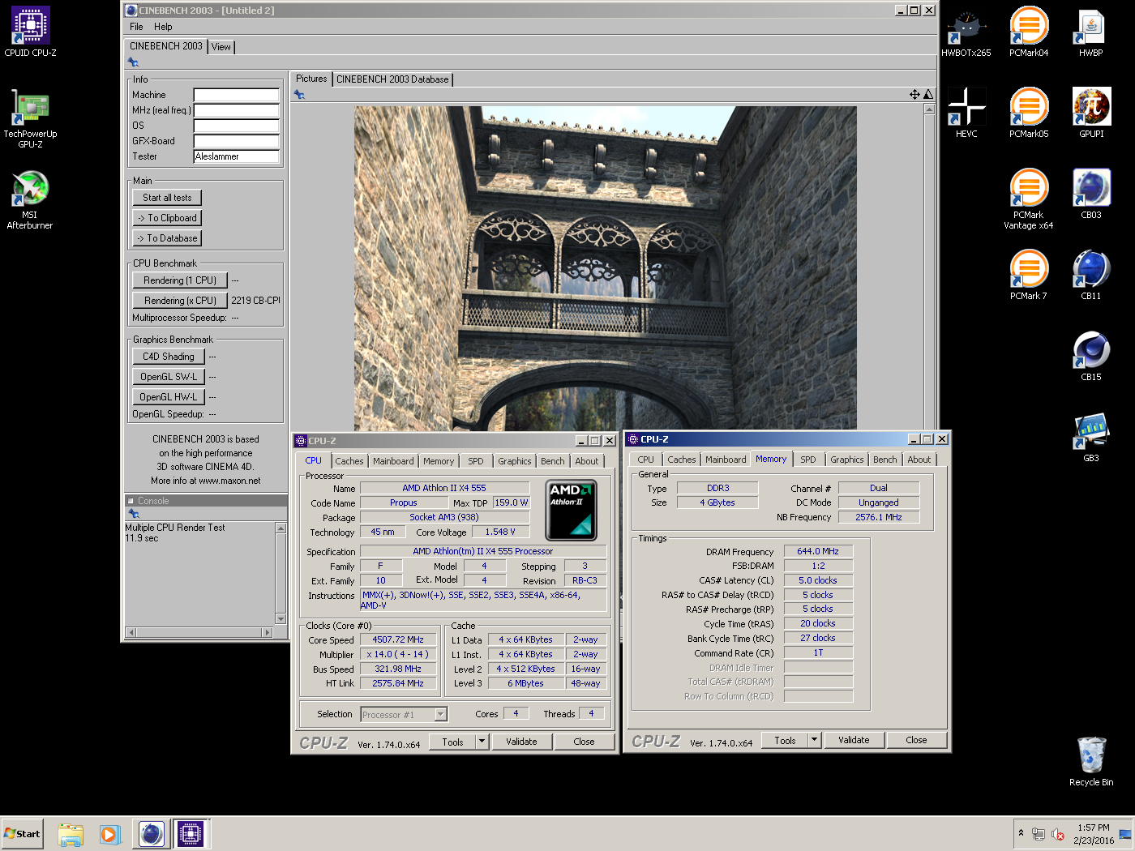The image size is (1135, 851).
Task: Launch MSI Afterburner shortcut
Action: [x=30, y=199]
